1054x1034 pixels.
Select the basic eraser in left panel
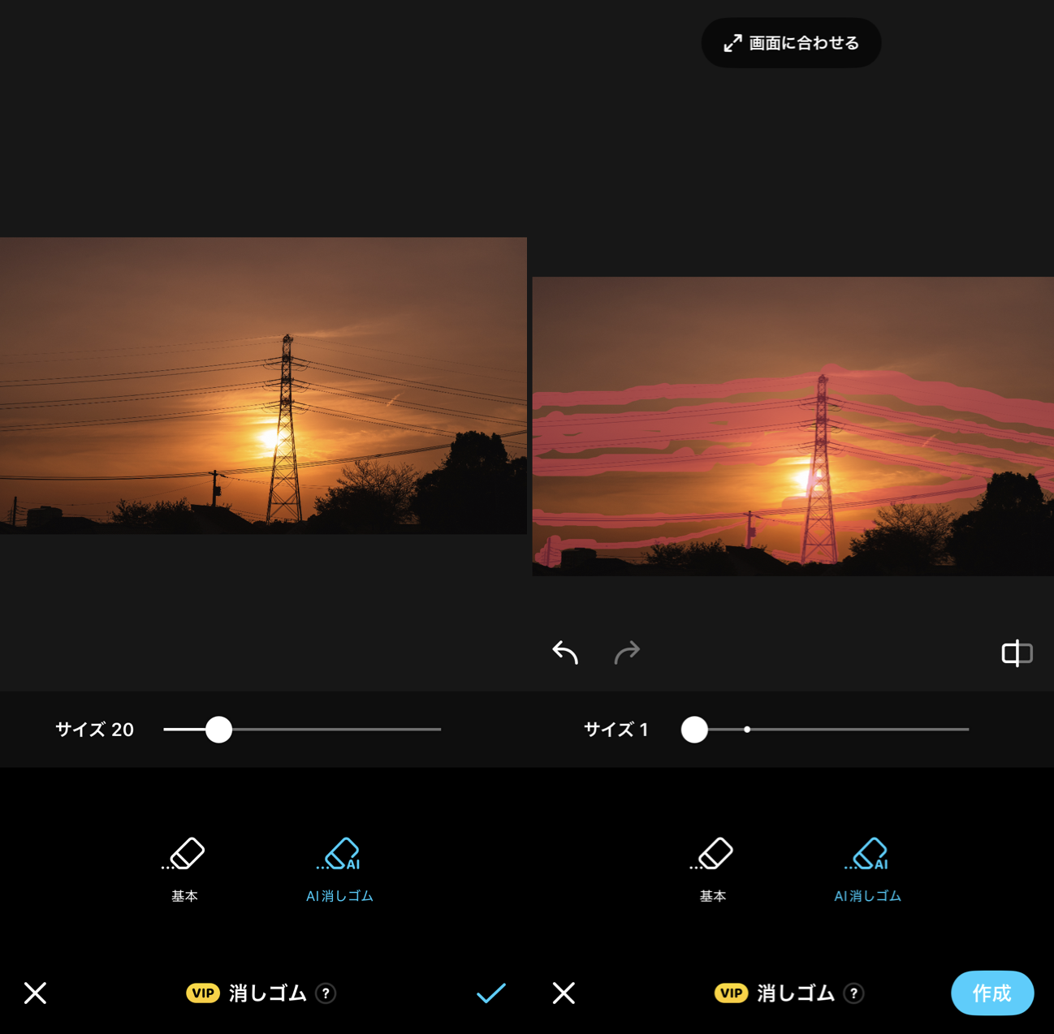pyautogui.click(x=184, y=868)
